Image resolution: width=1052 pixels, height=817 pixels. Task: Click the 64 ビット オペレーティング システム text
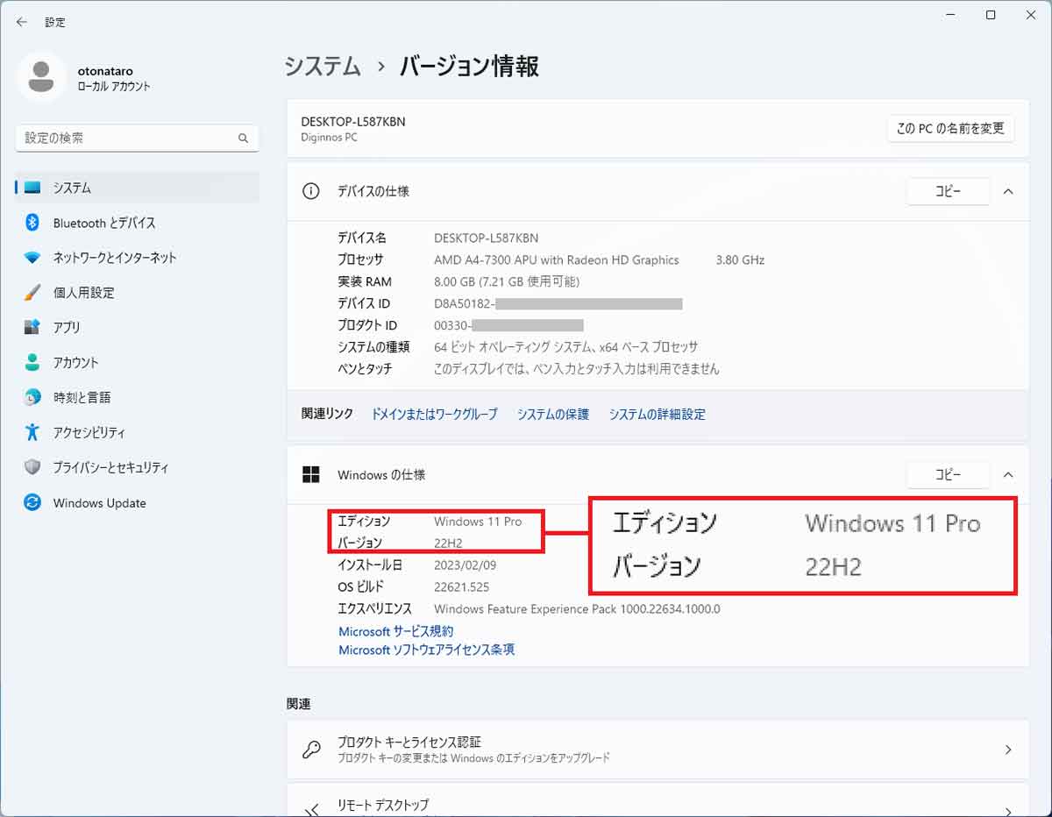tap(566, 347)
